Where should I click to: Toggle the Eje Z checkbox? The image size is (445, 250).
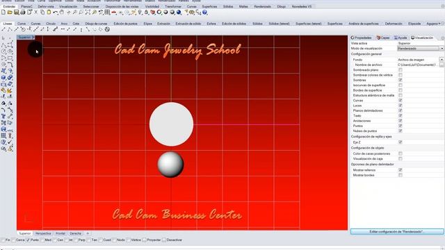coord(400,142)
